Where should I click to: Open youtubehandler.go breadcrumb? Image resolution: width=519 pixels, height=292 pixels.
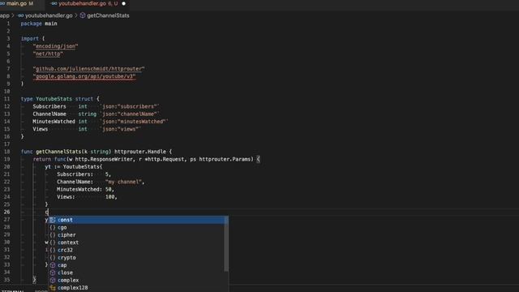pyautogui.click(x=49, y=15)
